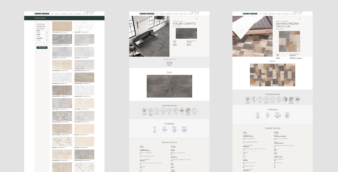The image size is (338, 172).
Task: Click Sahara Piedra Tricolor tile swatch image
Action: coord(289,41)
